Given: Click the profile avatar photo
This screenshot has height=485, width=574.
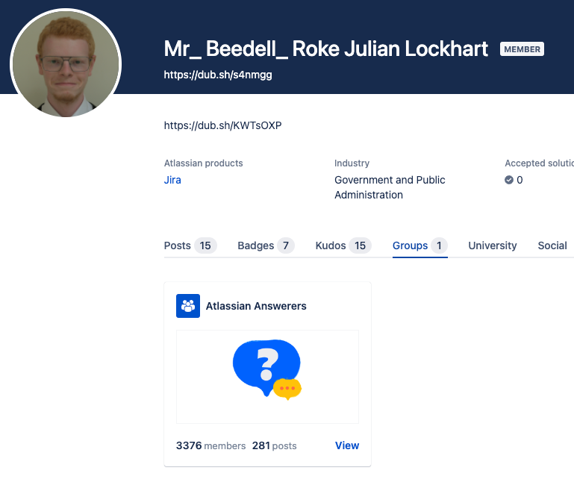Looking at the screenshot, I should click(x=66, y=64).
